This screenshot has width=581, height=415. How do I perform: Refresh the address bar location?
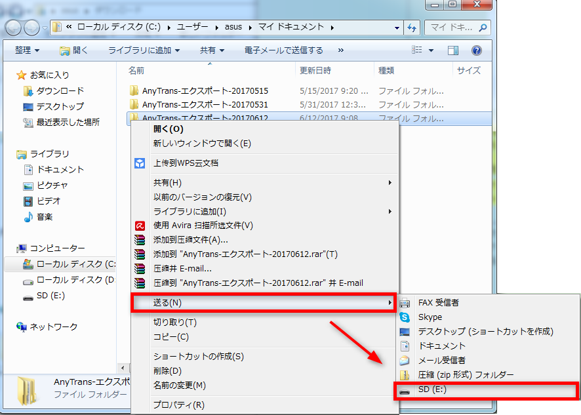(412, 28)
